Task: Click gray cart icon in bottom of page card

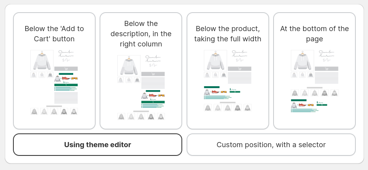Action: pyautogui.click(x=326, y=69)
